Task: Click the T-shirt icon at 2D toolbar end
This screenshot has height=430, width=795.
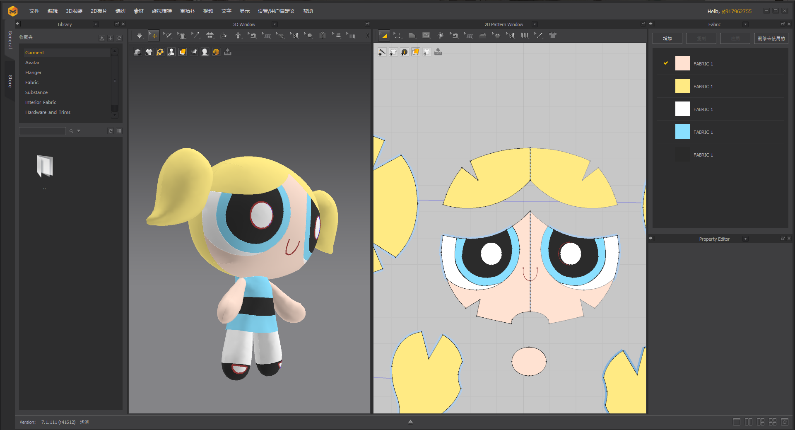Action: tap(552, 36)
